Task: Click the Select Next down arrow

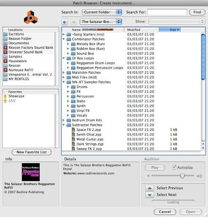Action: pos(150,195)
